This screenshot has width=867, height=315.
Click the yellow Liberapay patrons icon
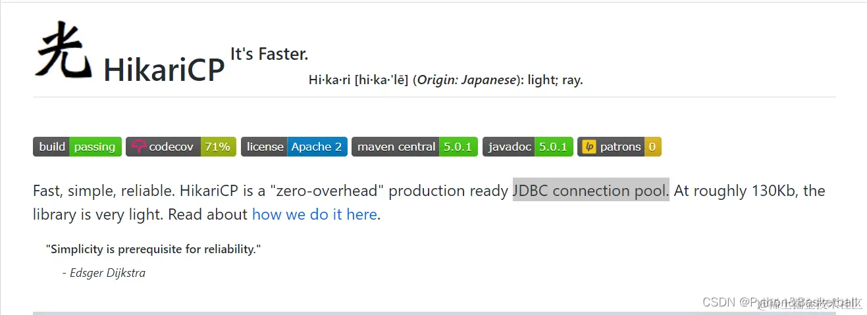pyautogui.click(x=589, y=147)
